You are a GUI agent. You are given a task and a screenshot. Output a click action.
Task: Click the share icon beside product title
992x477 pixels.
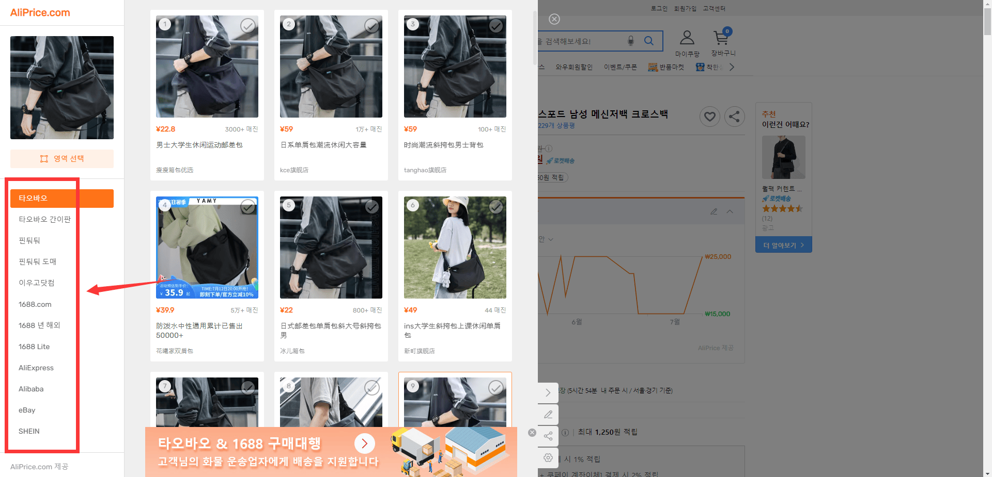[x=734, y=117]
